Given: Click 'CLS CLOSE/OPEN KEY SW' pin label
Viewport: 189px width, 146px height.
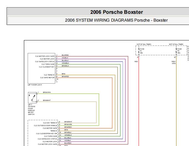Looking at the screenshot, I should coord(47,133).
